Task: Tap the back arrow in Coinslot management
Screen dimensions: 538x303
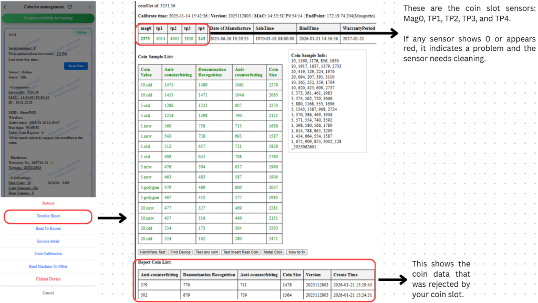Action: click(x=5, y=7)
